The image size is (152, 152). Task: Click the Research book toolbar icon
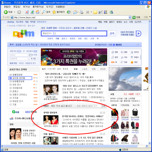coord(106,12)
